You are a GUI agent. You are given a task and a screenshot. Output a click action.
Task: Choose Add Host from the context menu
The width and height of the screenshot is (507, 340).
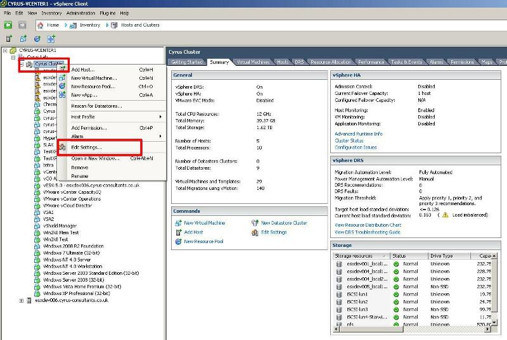coord(83,70)
